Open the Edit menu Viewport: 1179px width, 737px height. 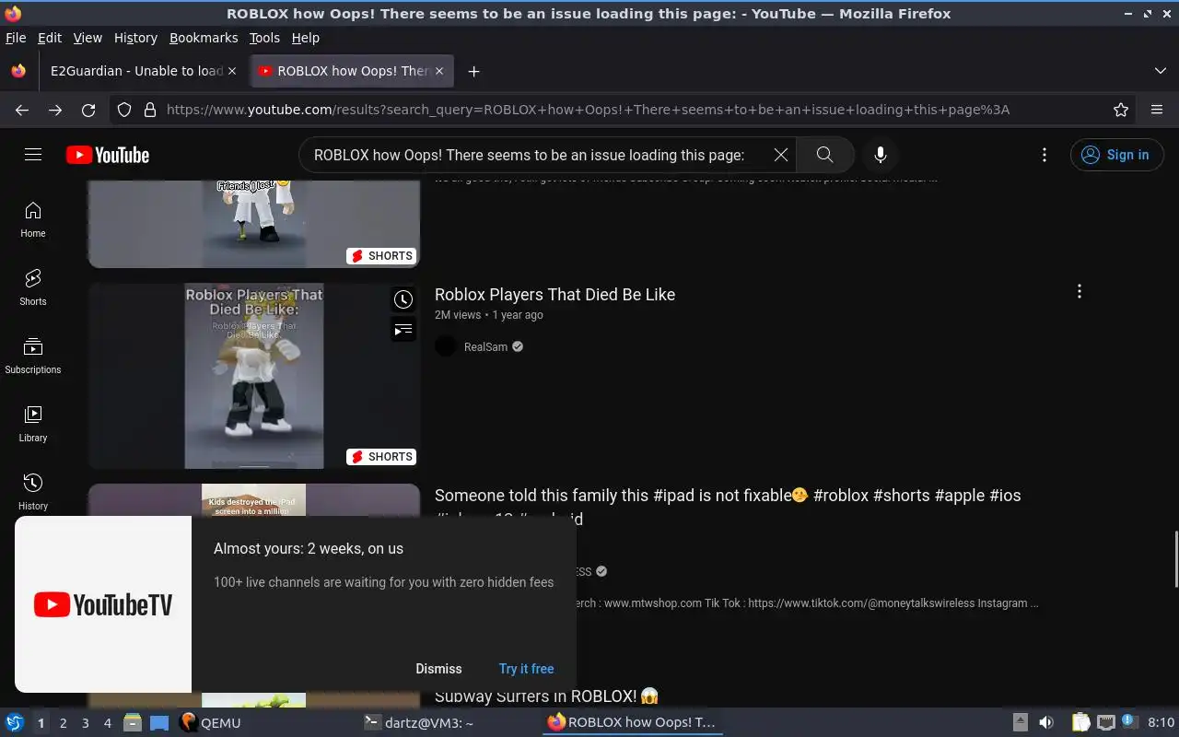click(50, 38)
